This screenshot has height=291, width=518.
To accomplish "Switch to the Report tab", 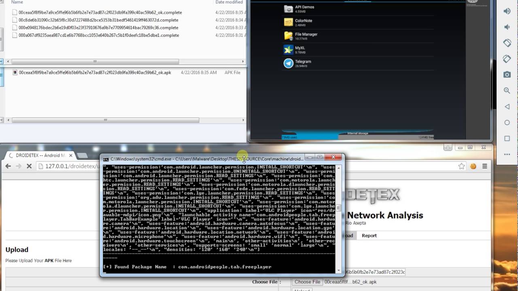I will (369, 235).
